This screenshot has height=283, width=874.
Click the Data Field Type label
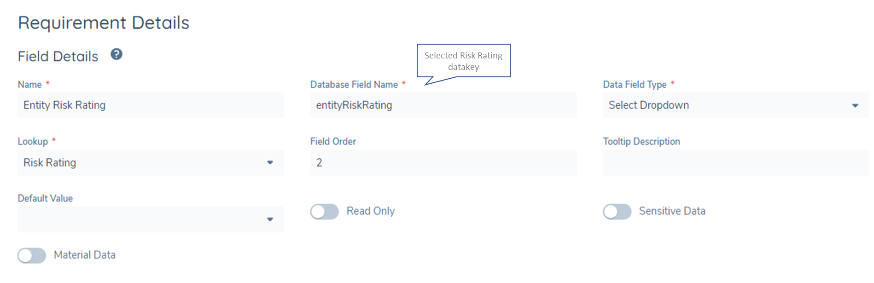click(634, 84)
